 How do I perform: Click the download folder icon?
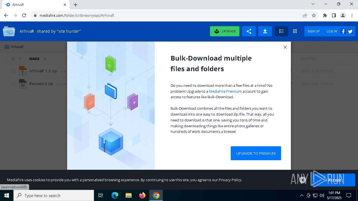(265, 31)
